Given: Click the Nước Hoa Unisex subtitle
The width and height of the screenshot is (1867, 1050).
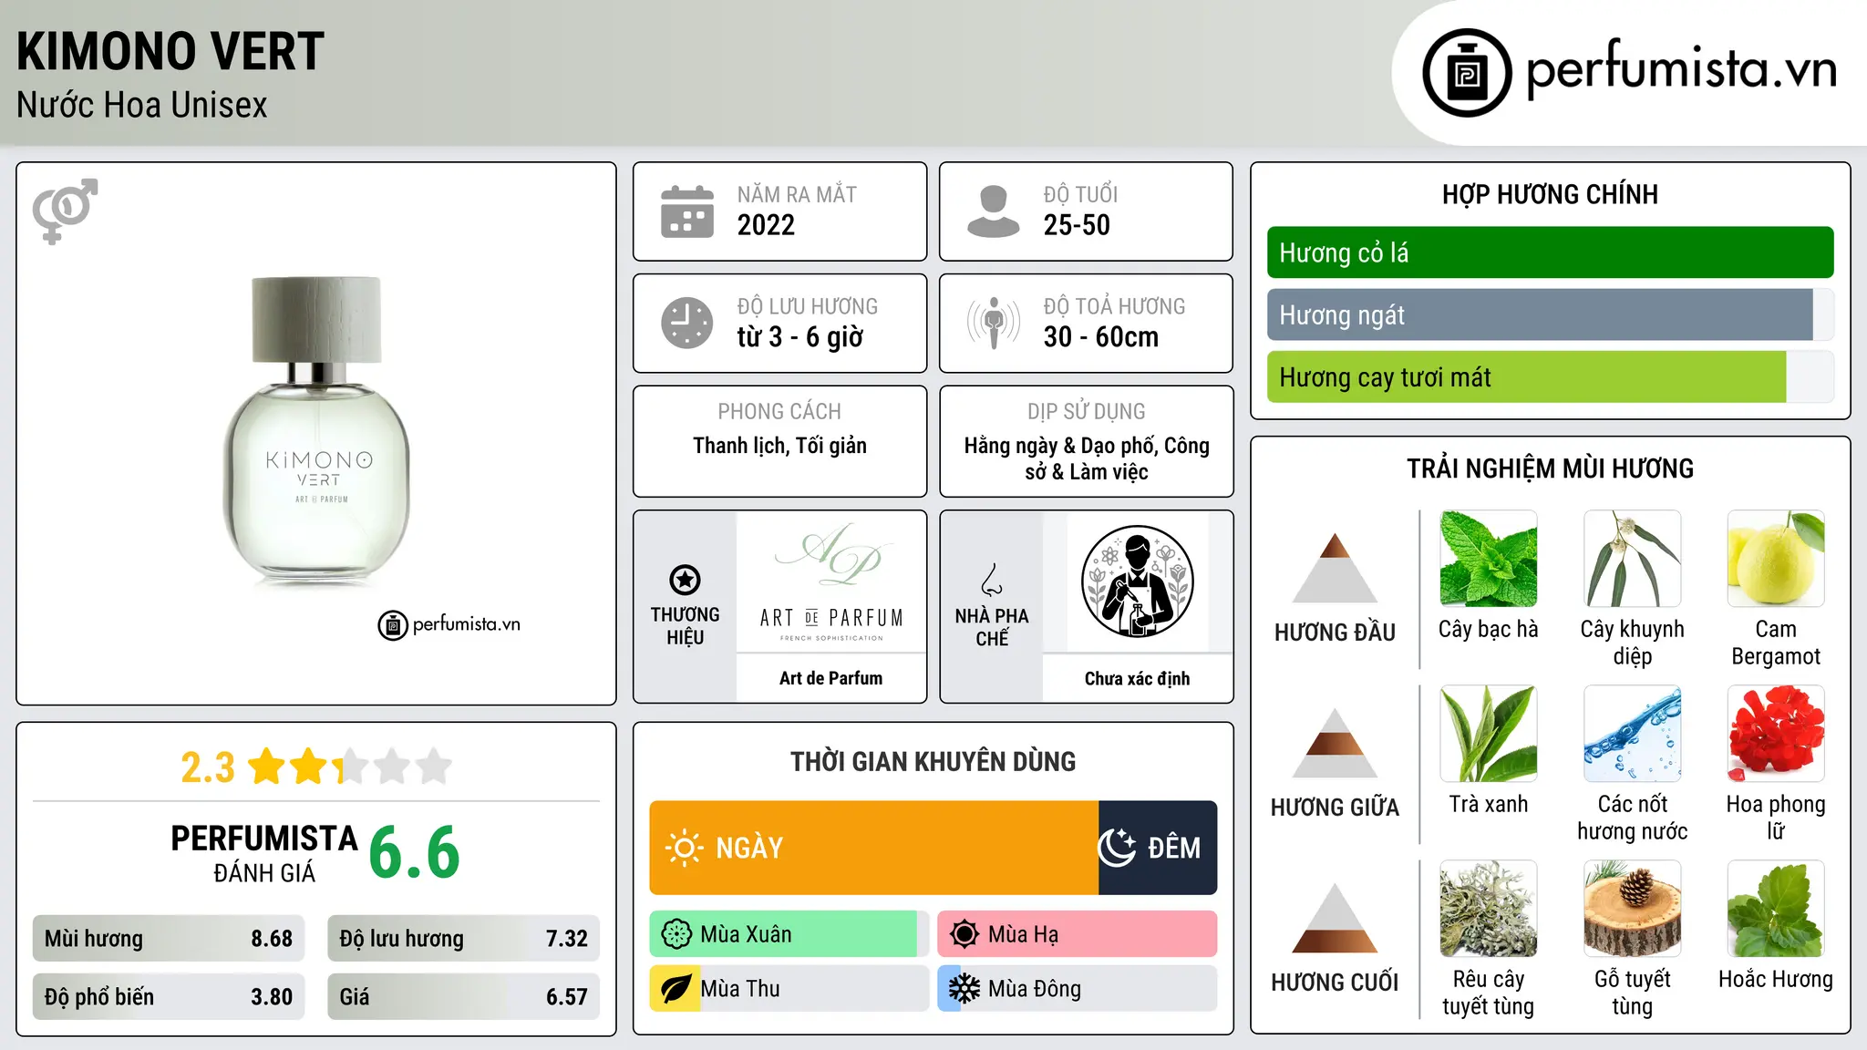Looking at the screenshot, I should (142, 106).
